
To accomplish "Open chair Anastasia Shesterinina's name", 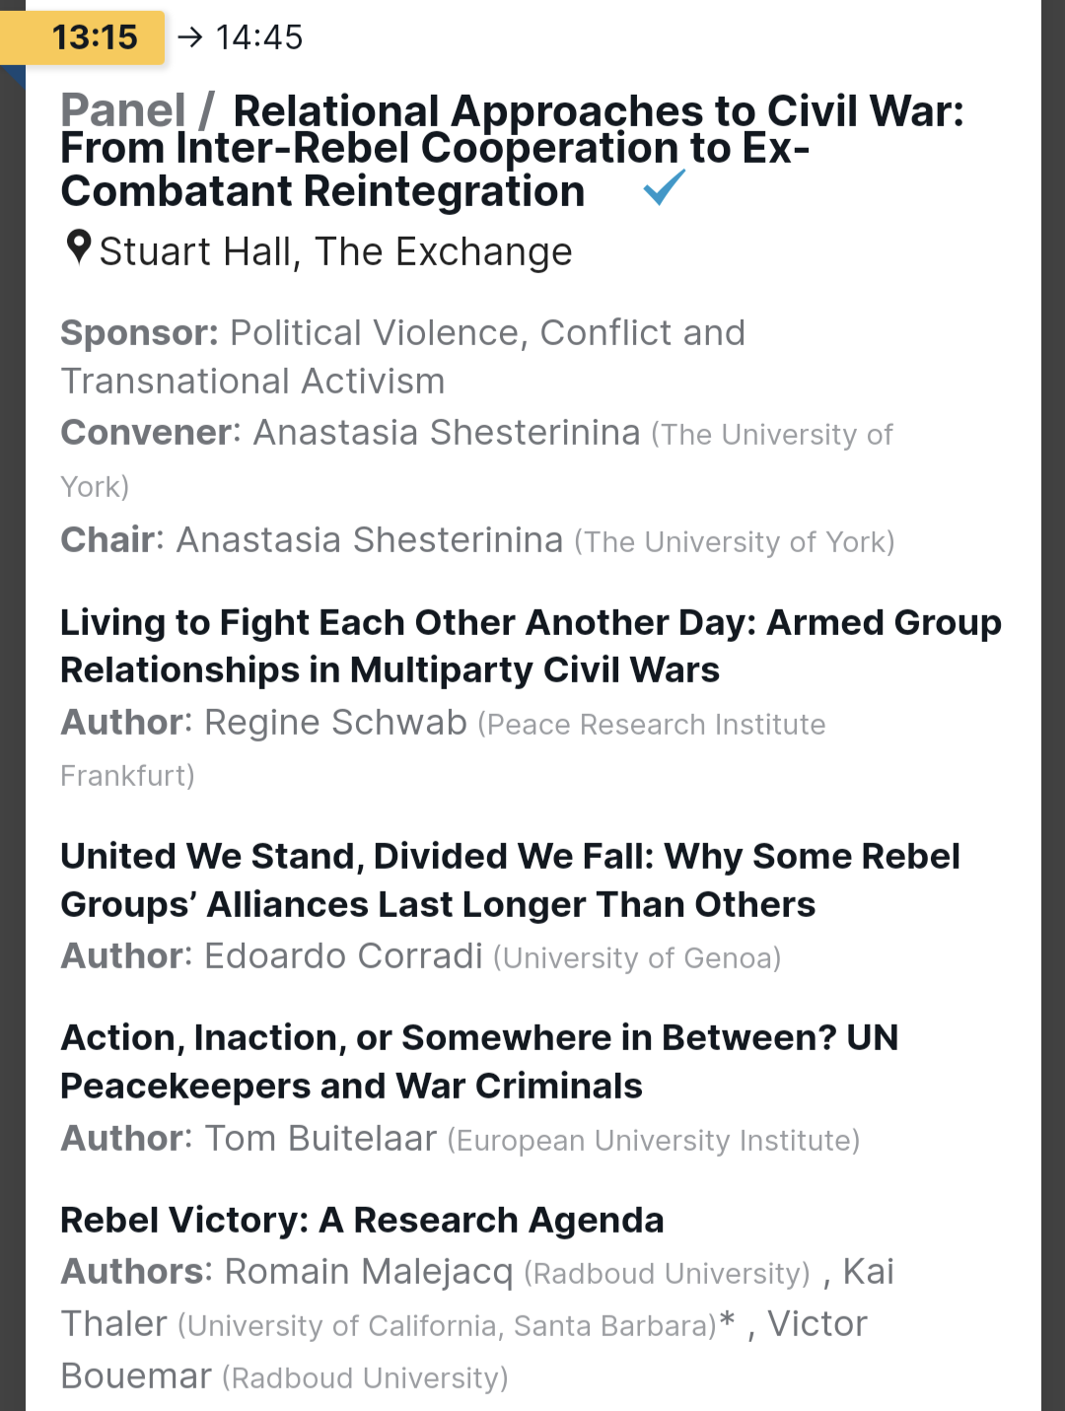I will [369, 540].
